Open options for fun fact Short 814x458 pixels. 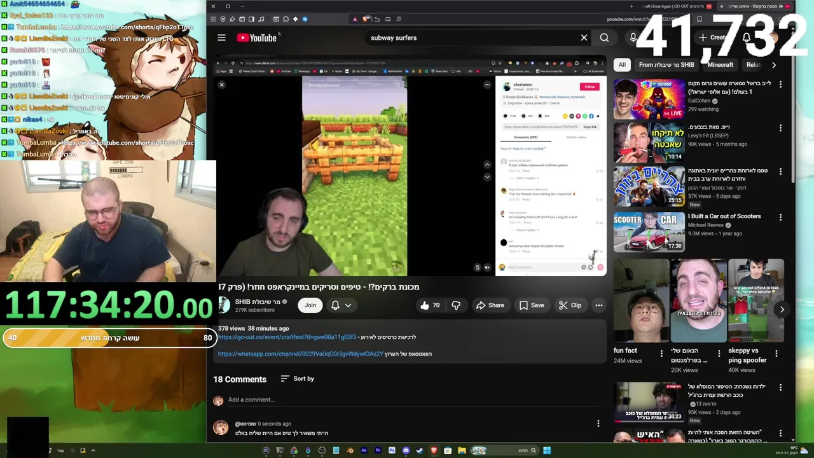coord(661,354)
